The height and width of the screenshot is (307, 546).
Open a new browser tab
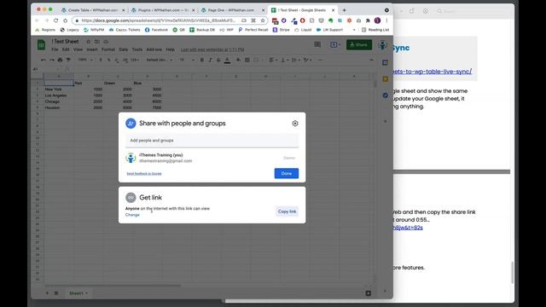(344, 10)
